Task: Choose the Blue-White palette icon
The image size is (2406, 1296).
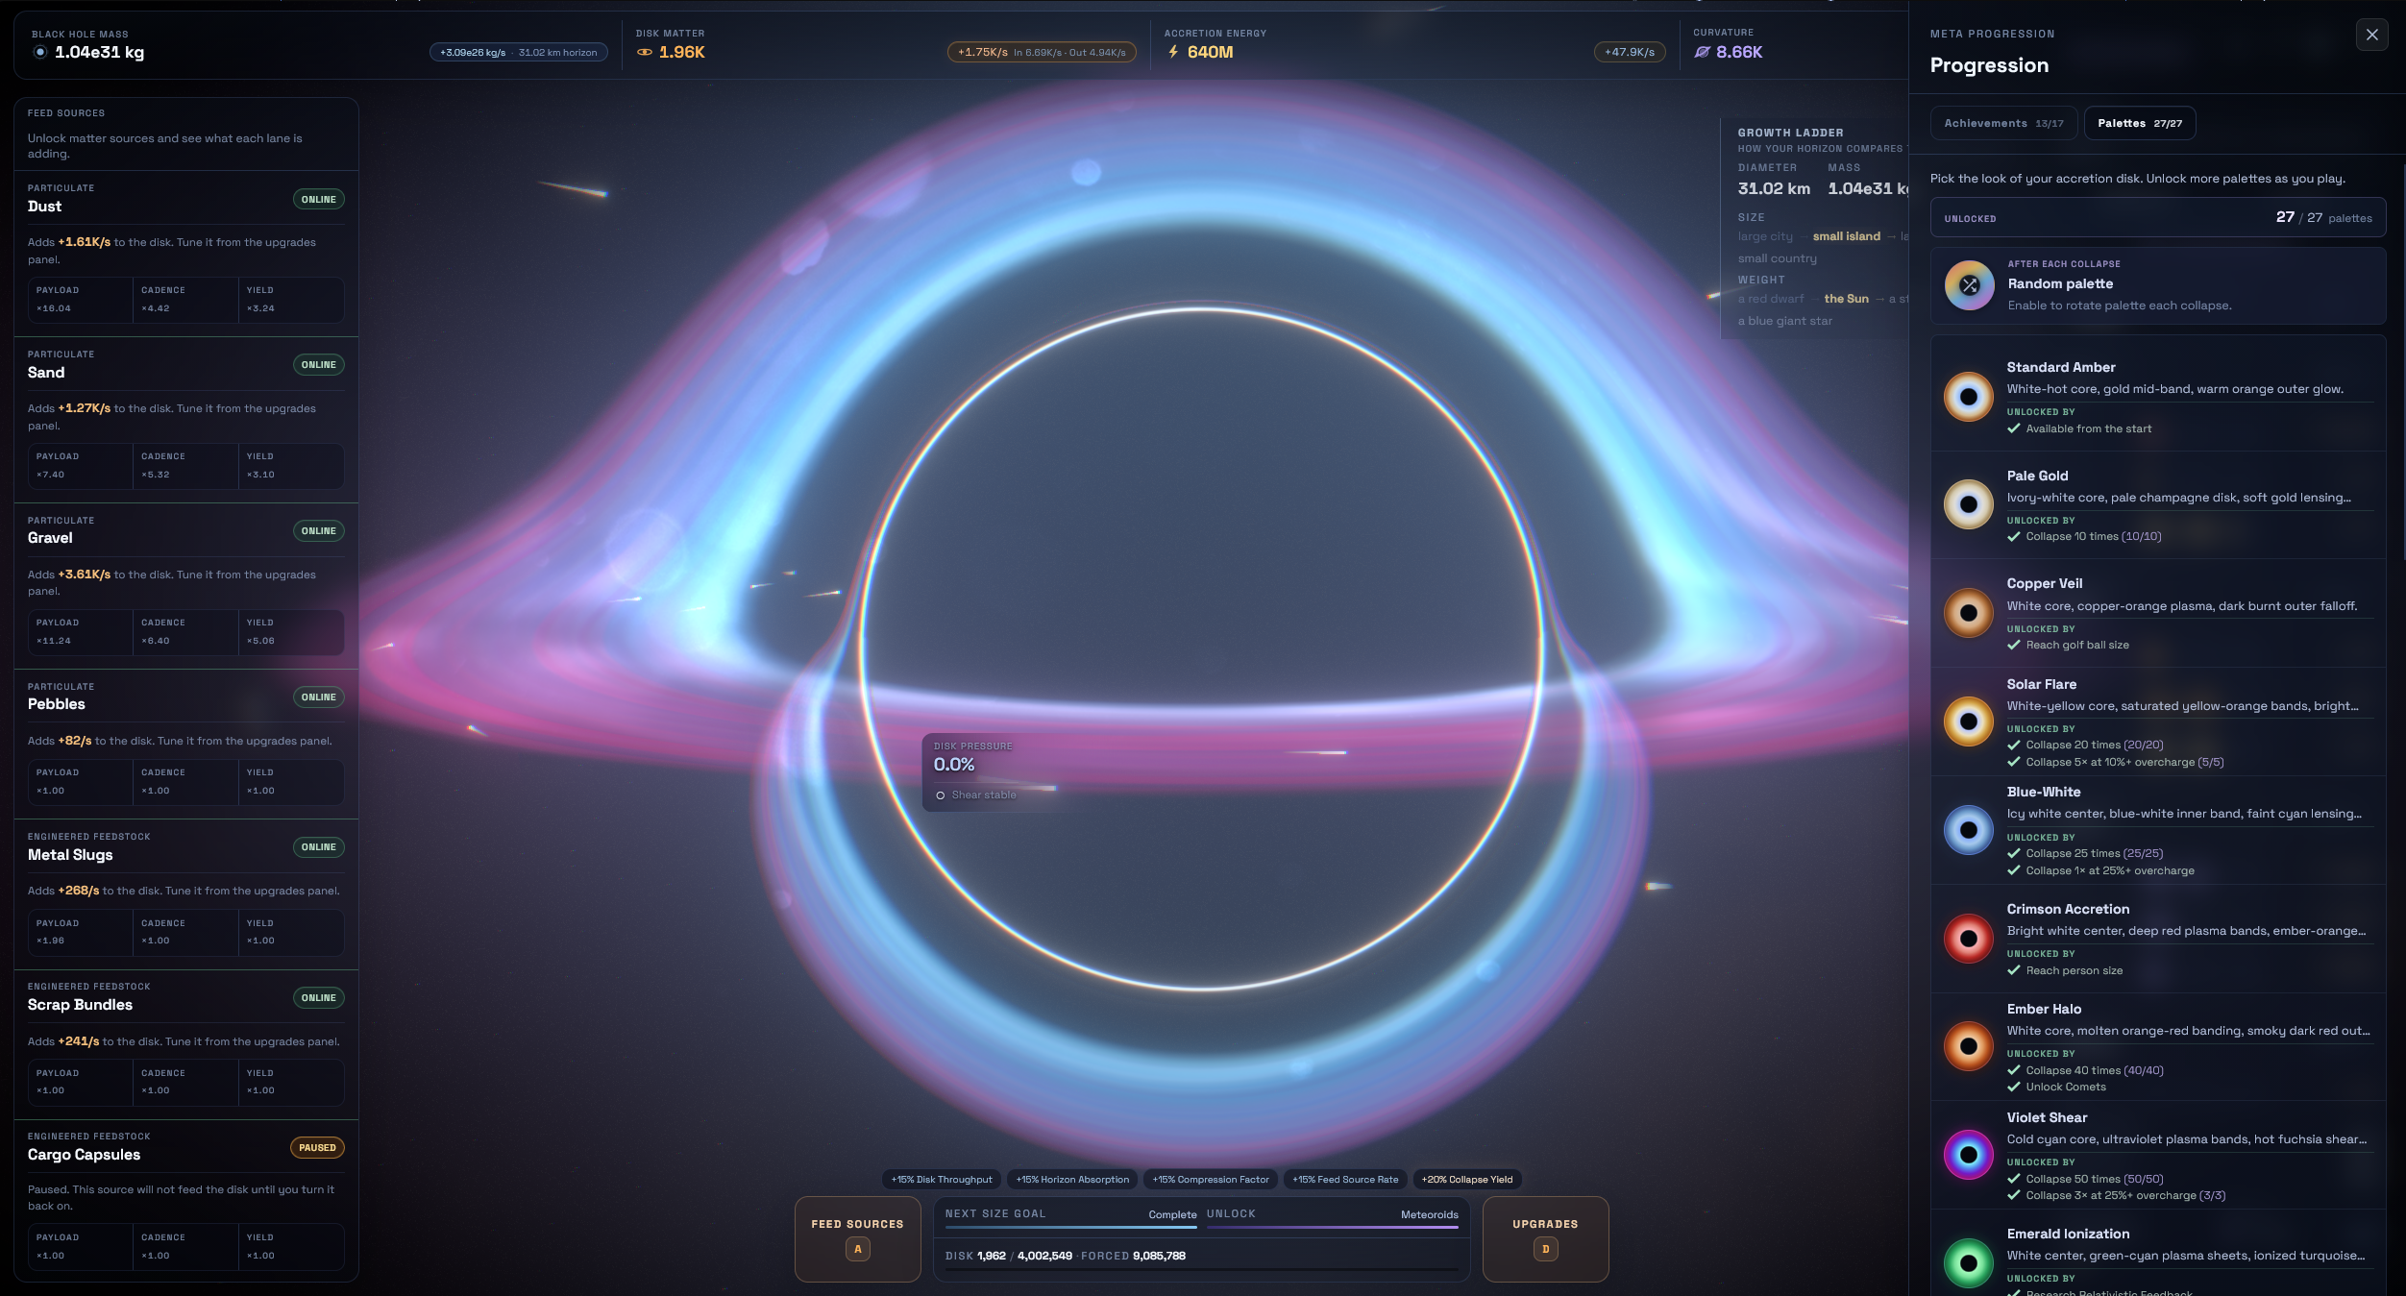Action: pos(1969,830)
